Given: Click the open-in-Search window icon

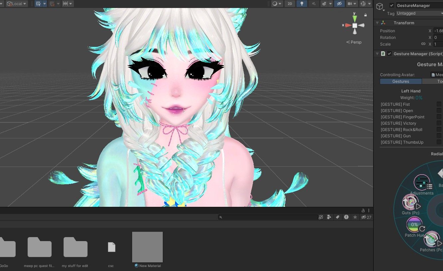Looking at the screenshot, I should click(321, 217).
